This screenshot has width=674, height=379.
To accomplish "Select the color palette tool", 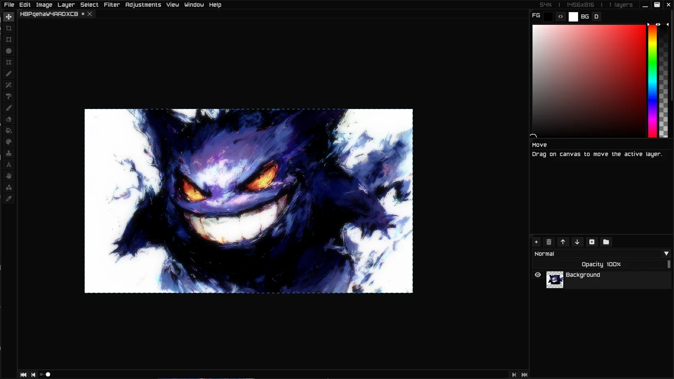I will tap(9, 142).
